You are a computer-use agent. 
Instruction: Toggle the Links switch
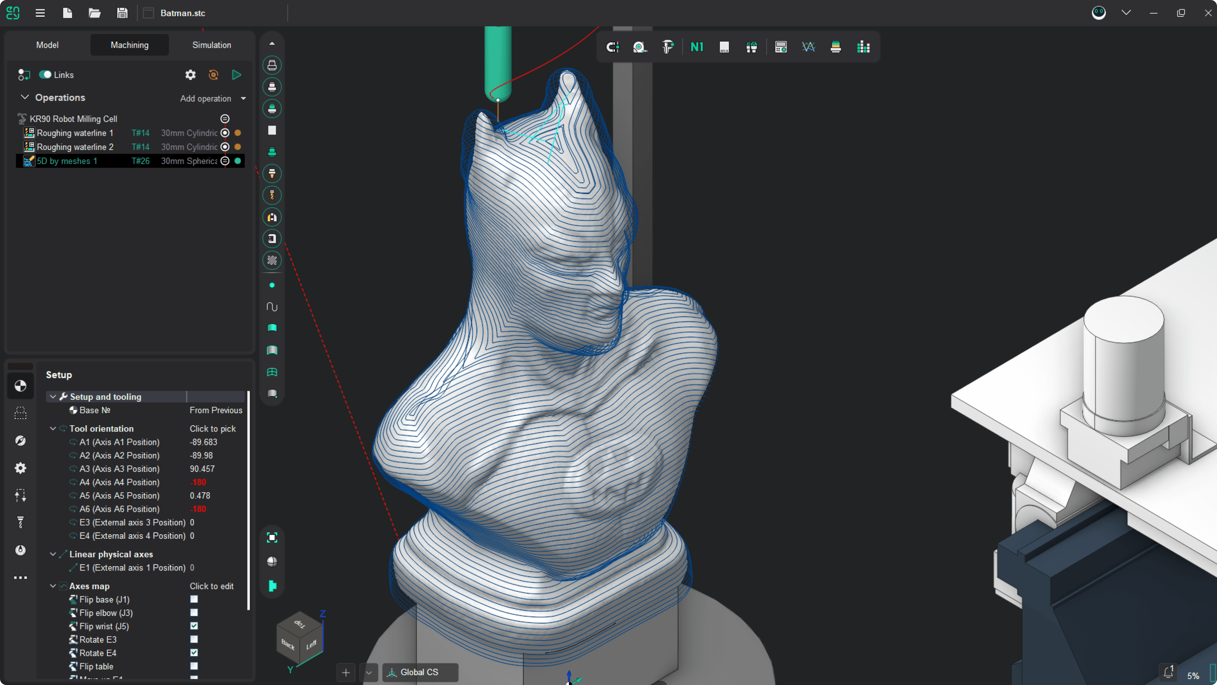click(45, 75)
